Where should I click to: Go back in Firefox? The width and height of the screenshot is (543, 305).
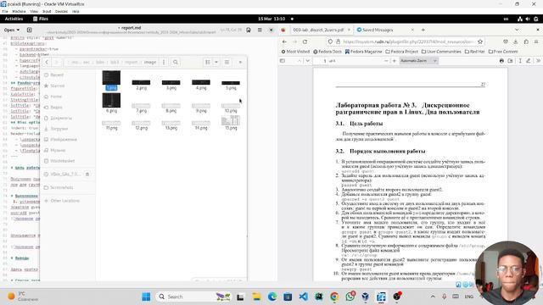[x=284, y=42]
